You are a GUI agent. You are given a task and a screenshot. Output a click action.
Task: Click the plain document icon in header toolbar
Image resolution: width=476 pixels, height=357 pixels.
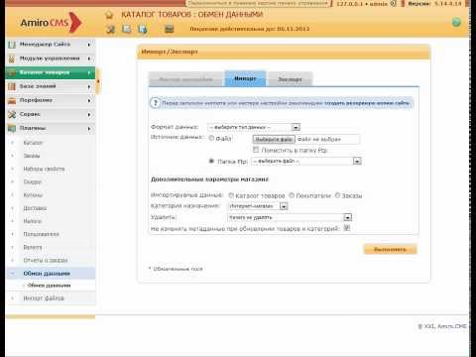pyautogui.click(x=127, y=29)
